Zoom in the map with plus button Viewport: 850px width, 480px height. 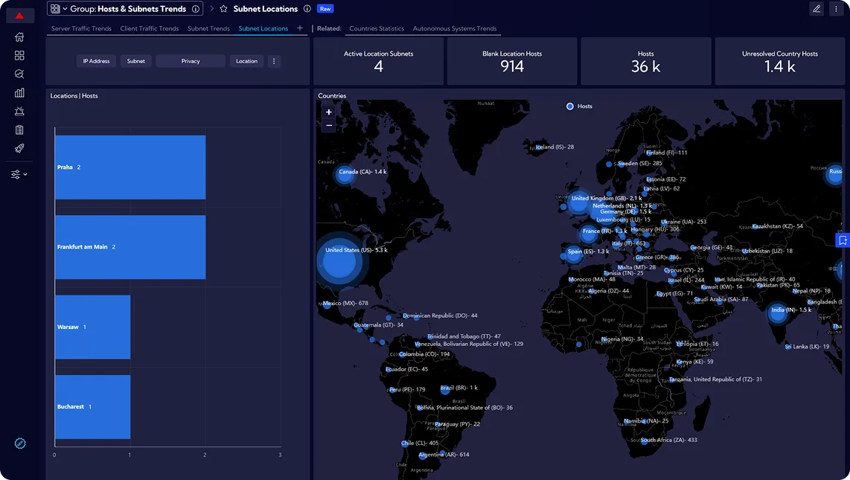[x=329, y=112]
